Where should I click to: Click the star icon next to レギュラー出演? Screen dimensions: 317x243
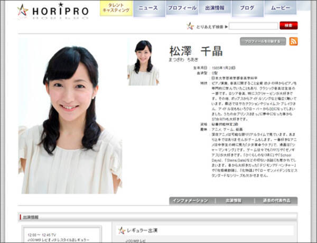pos(122,230)
